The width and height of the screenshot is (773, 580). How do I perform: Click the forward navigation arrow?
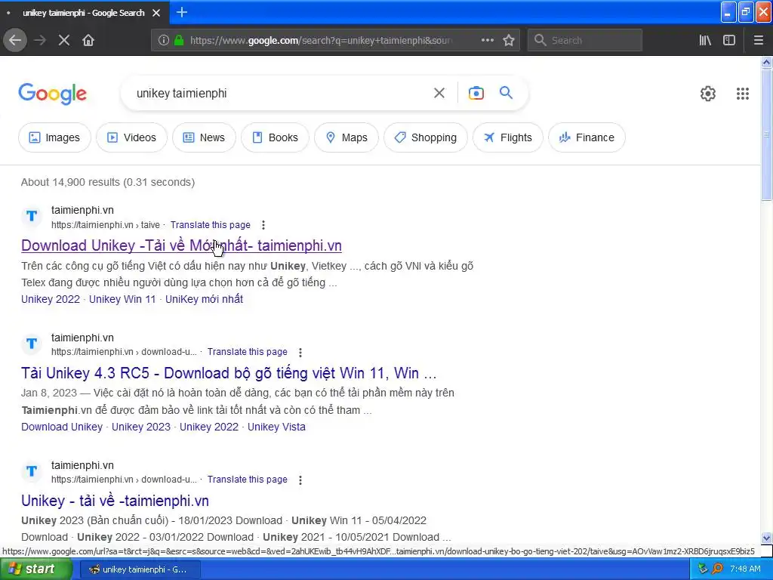click(40, 40)
